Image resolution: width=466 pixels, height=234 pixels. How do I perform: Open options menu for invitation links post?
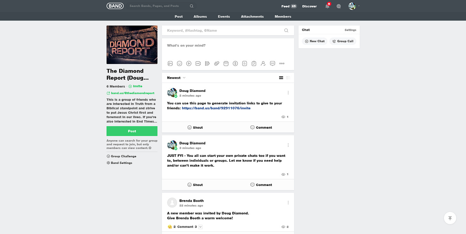point(288,93)
